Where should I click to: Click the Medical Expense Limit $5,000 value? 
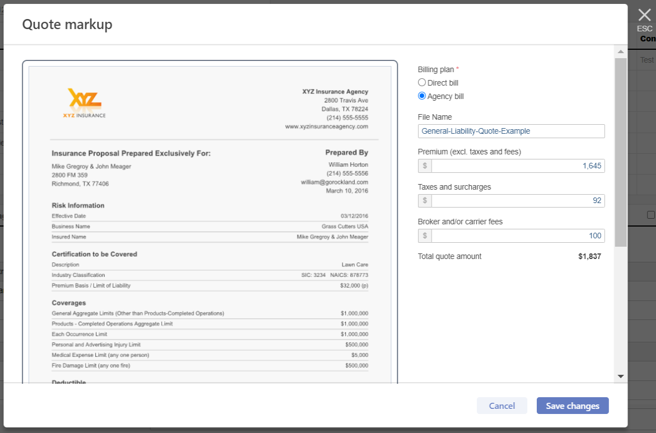360,355
